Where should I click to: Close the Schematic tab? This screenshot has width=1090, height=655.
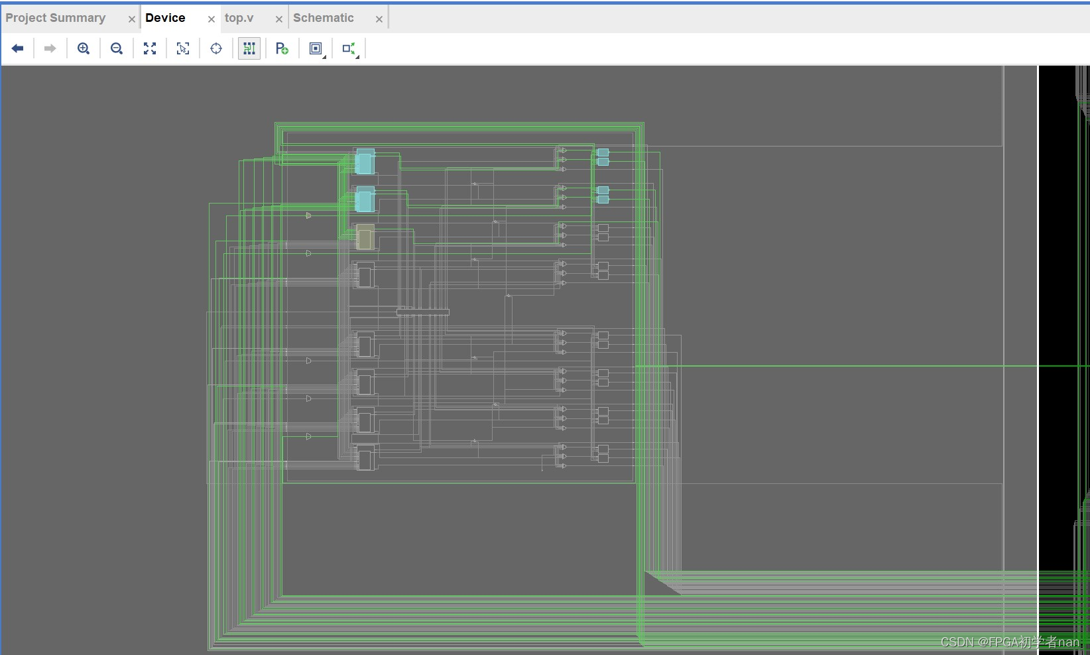(x=379, y=19)
